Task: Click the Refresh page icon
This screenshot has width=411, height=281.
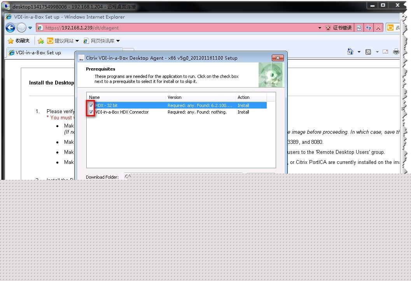Action: click(x=369, y=28)
